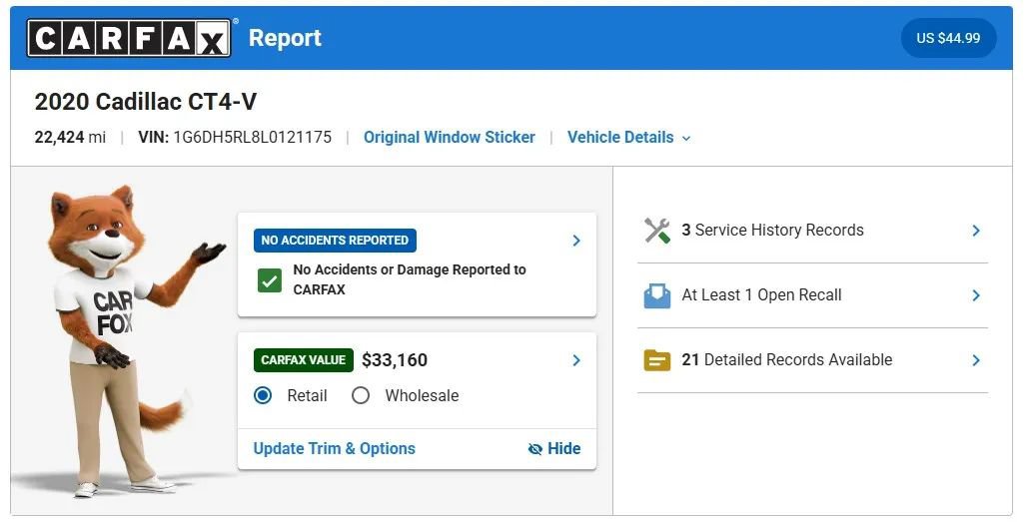Open the Open Recall chevron arrow
Viewport: 1024px width, 522px height.
tap(976, 295)
